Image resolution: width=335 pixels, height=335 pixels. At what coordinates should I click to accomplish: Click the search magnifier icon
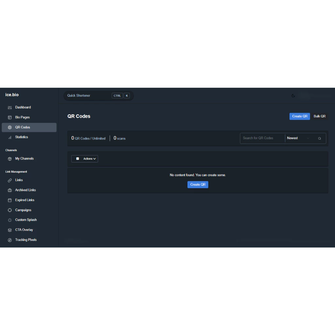(320, 138)
